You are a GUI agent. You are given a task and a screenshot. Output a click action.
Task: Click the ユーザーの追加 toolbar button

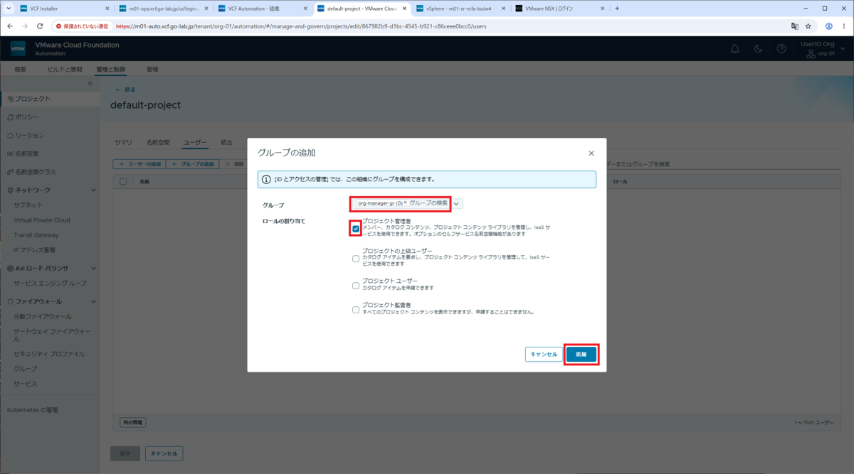[139, 164]
